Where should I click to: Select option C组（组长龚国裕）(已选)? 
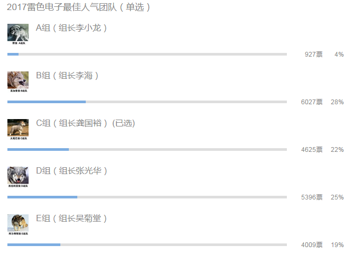85,123
